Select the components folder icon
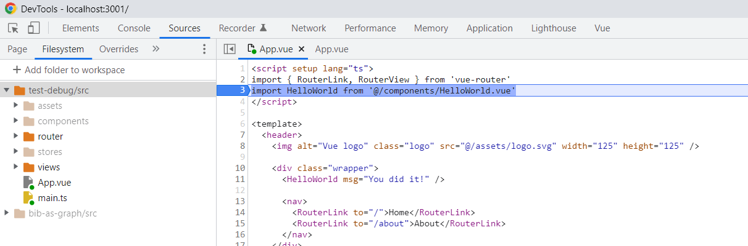Screen dimensions: 748x246 (28, 121)
